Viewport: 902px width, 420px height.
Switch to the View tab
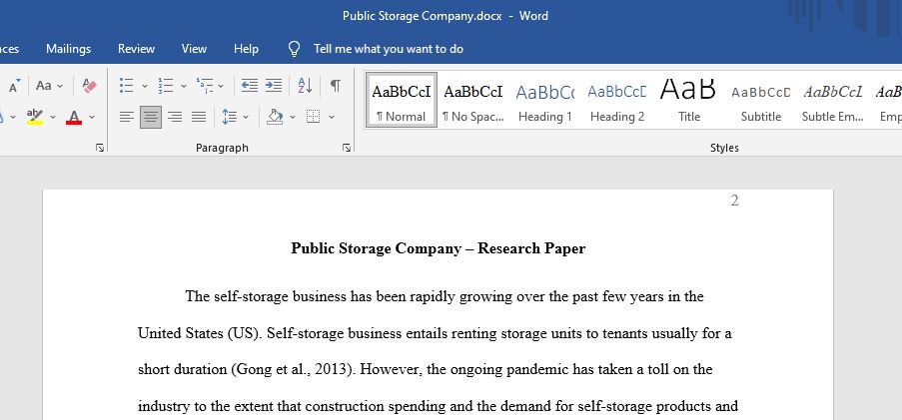194,49
